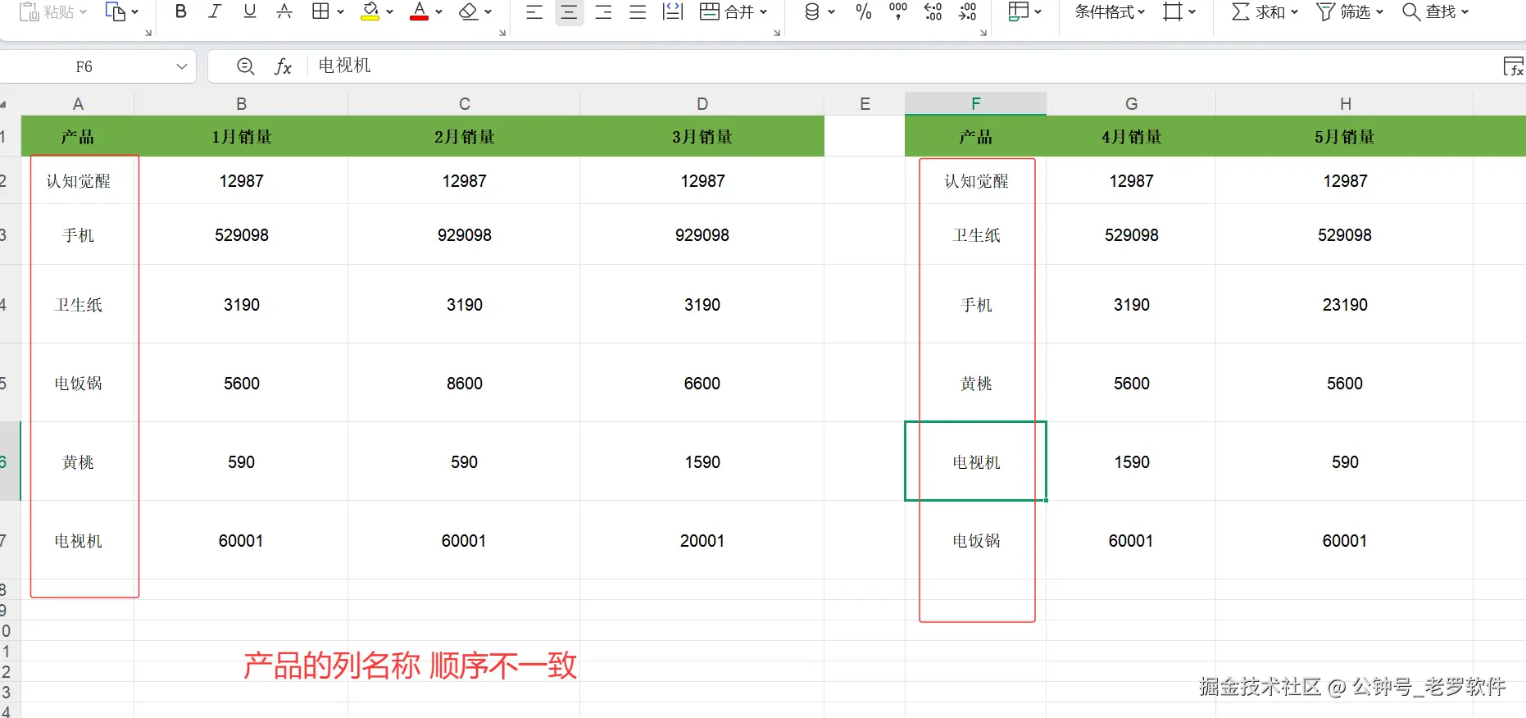The image size is (1526, 718).
Task: Expand the 查找 find dropdown arrow
Action: (1465, 12)
